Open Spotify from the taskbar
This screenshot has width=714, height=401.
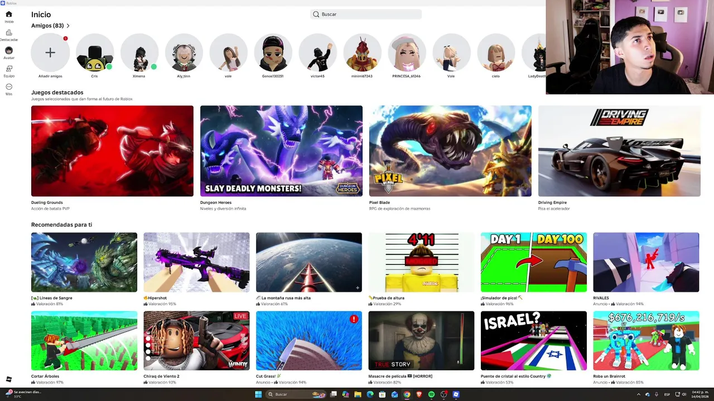(432, 394)
